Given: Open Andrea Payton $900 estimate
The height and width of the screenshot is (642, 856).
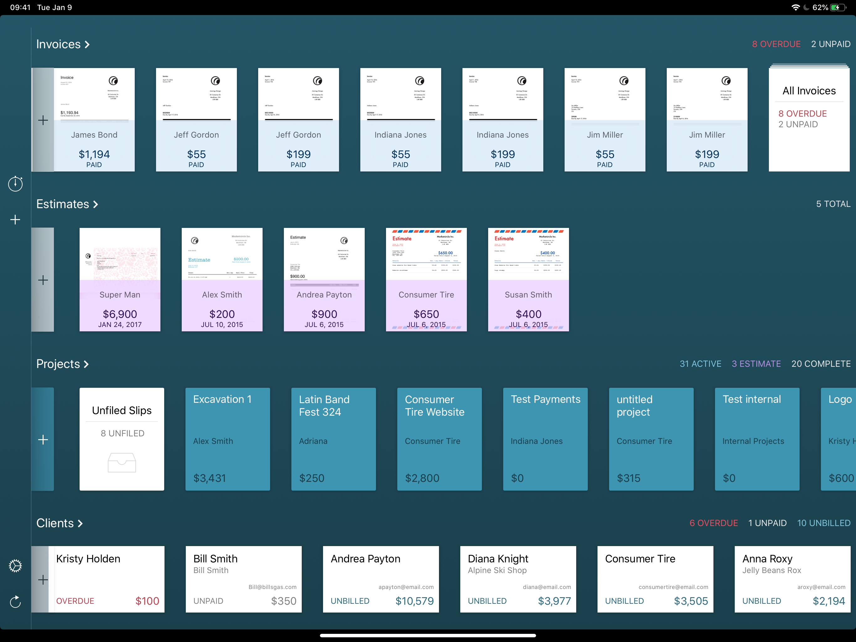Looking at the screenshot, I should [324, 280].
